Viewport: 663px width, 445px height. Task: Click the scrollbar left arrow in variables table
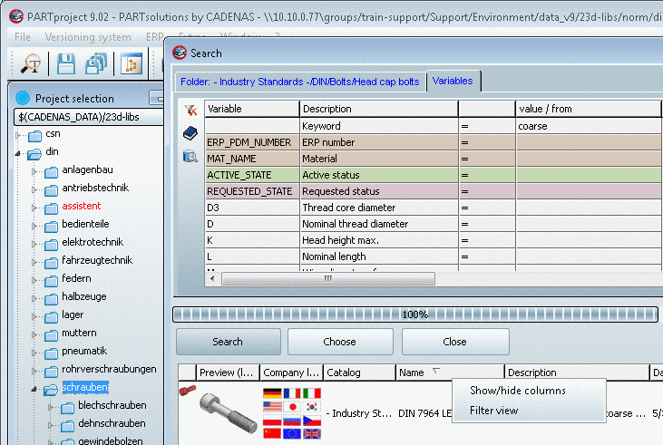click(212, 278)
